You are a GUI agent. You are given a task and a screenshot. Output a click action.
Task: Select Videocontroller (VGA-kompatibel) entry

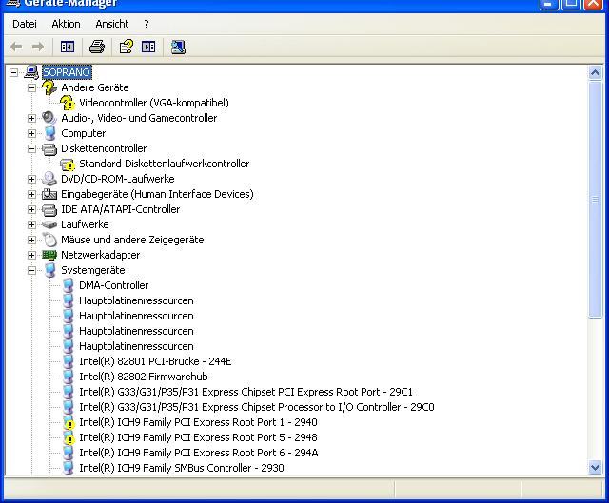click(x=154, y=103)
